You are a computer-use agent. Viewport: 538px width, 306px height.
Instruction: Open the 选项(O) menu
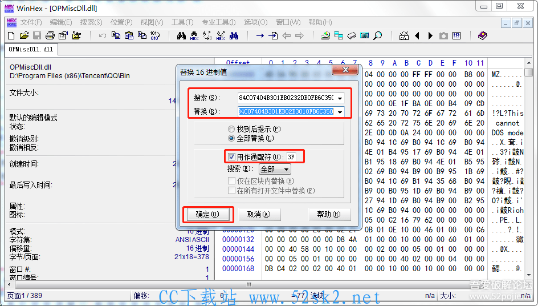(x=256, y=22)
